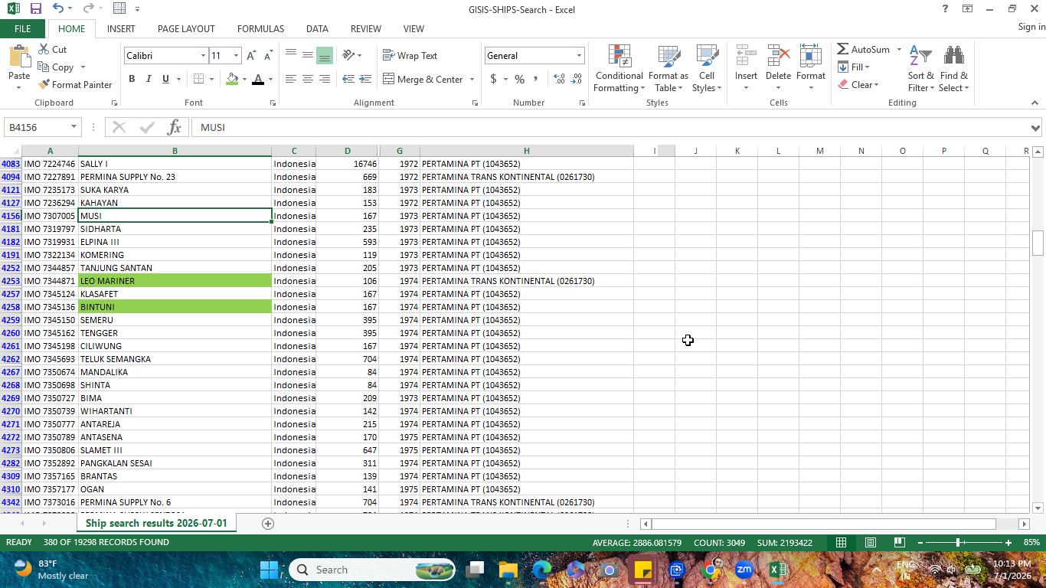This screenshot has width=1046, height=588.
Task: Switch to Page Break Preview
Action: pos(900,542)
